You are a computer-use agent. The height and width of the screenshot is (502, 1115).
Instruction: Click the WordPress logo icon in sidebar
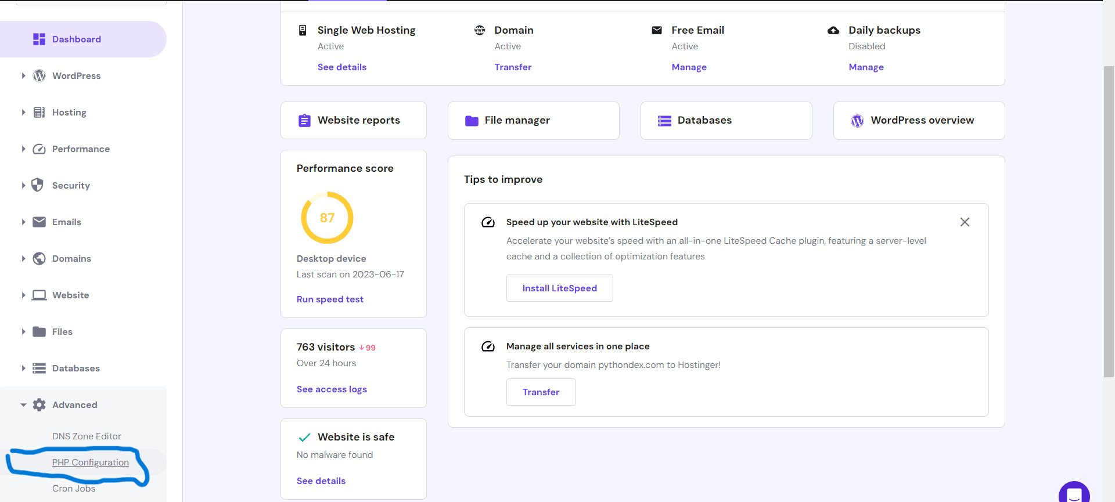tap(39, 76)
